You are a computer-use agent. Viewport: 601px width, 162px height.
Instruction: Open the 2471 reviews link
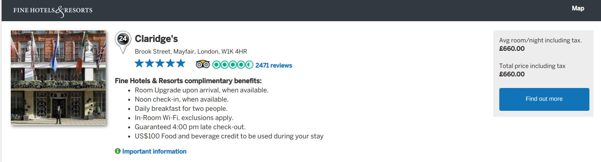273,65
